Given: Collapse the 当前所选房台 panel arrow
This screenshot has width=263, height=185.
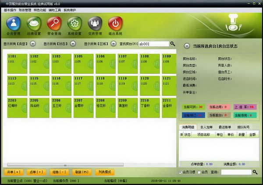Looking at the screenshot, I should point(187,46).
